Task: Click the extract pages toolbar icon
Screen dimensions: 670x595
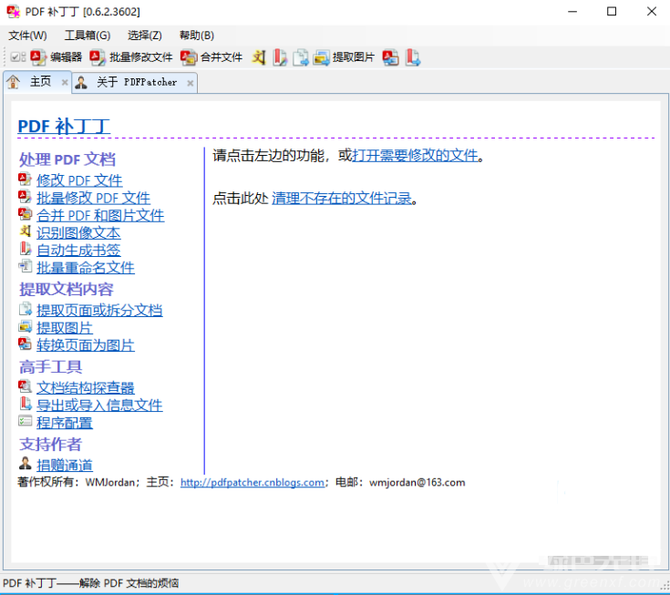Action: [x=300, y=57]
